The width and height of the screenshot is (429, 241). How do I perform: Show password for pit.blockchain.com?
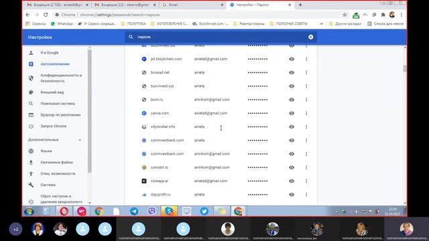pyautogui.click(x=292, y=59)
